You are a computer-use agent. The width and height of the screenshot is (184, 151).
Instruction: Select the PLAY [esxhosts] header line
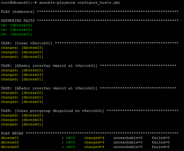(x=90, y=12)
